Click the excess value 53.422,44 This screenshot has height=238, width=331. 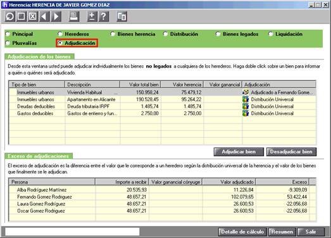coord(297,197)
